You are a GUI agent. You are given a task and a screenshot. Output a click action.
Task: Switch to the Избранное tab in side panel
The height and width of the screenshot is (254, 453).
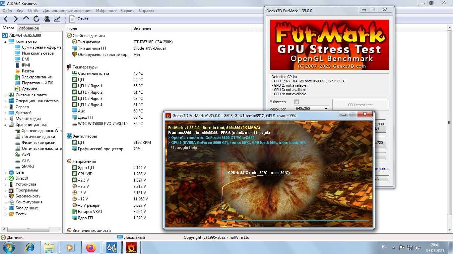[29, 28]
